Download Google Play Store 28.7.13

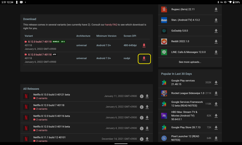point(216,127)
